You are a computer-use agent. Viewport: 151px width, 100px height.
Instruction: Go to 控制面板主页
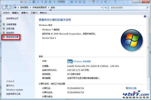pyautogui.click(x=12, y=18)
